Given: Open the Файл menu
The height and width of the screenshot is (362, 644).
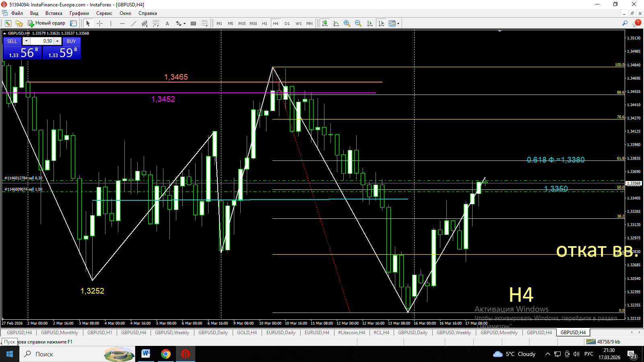Looking at the screenshot, I should (x=17, y=13).
